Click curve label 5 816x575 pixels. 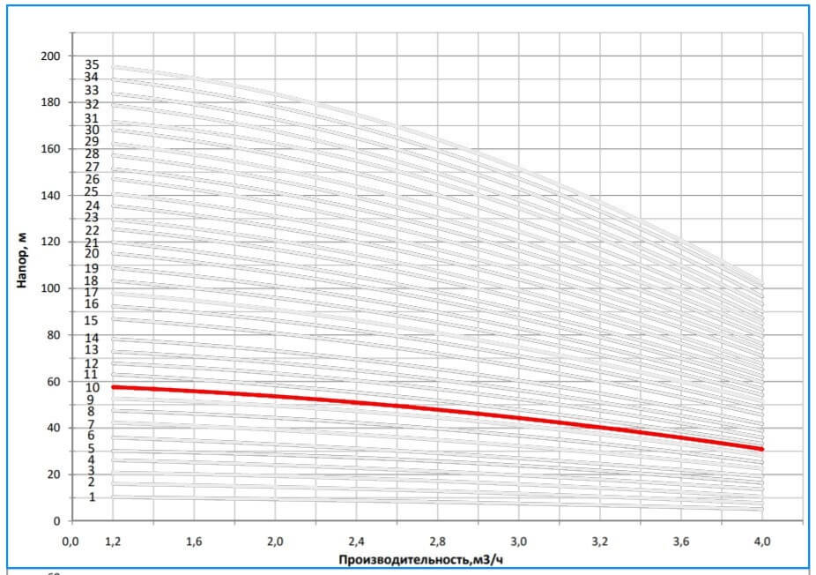click(x=92, y=448)
